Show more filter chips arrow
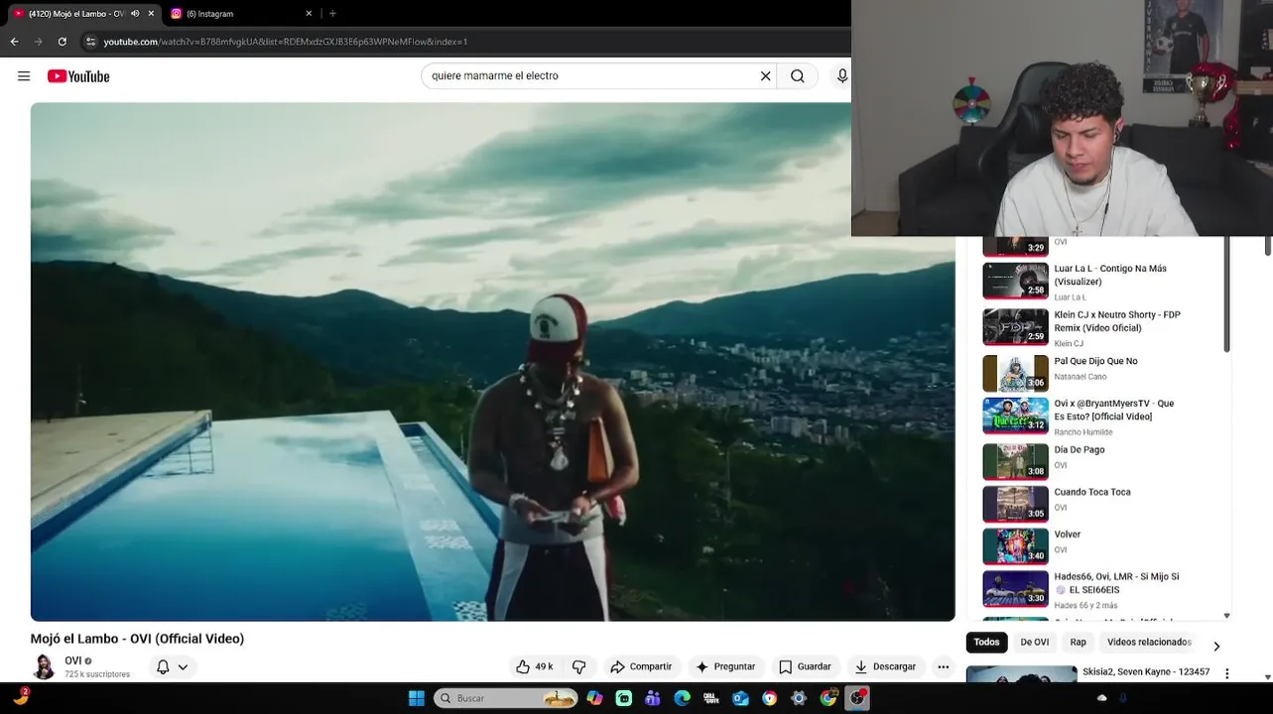 pyautogui.click(x=1216, y=647)
